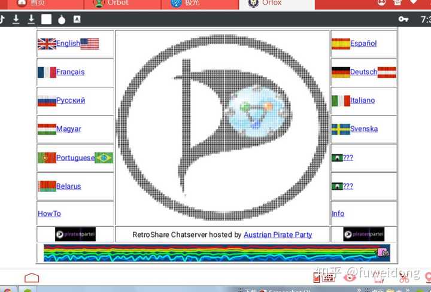Open the shop icon in the red top bar
This screenshot has width=431, height=292.
coord(397,2)
